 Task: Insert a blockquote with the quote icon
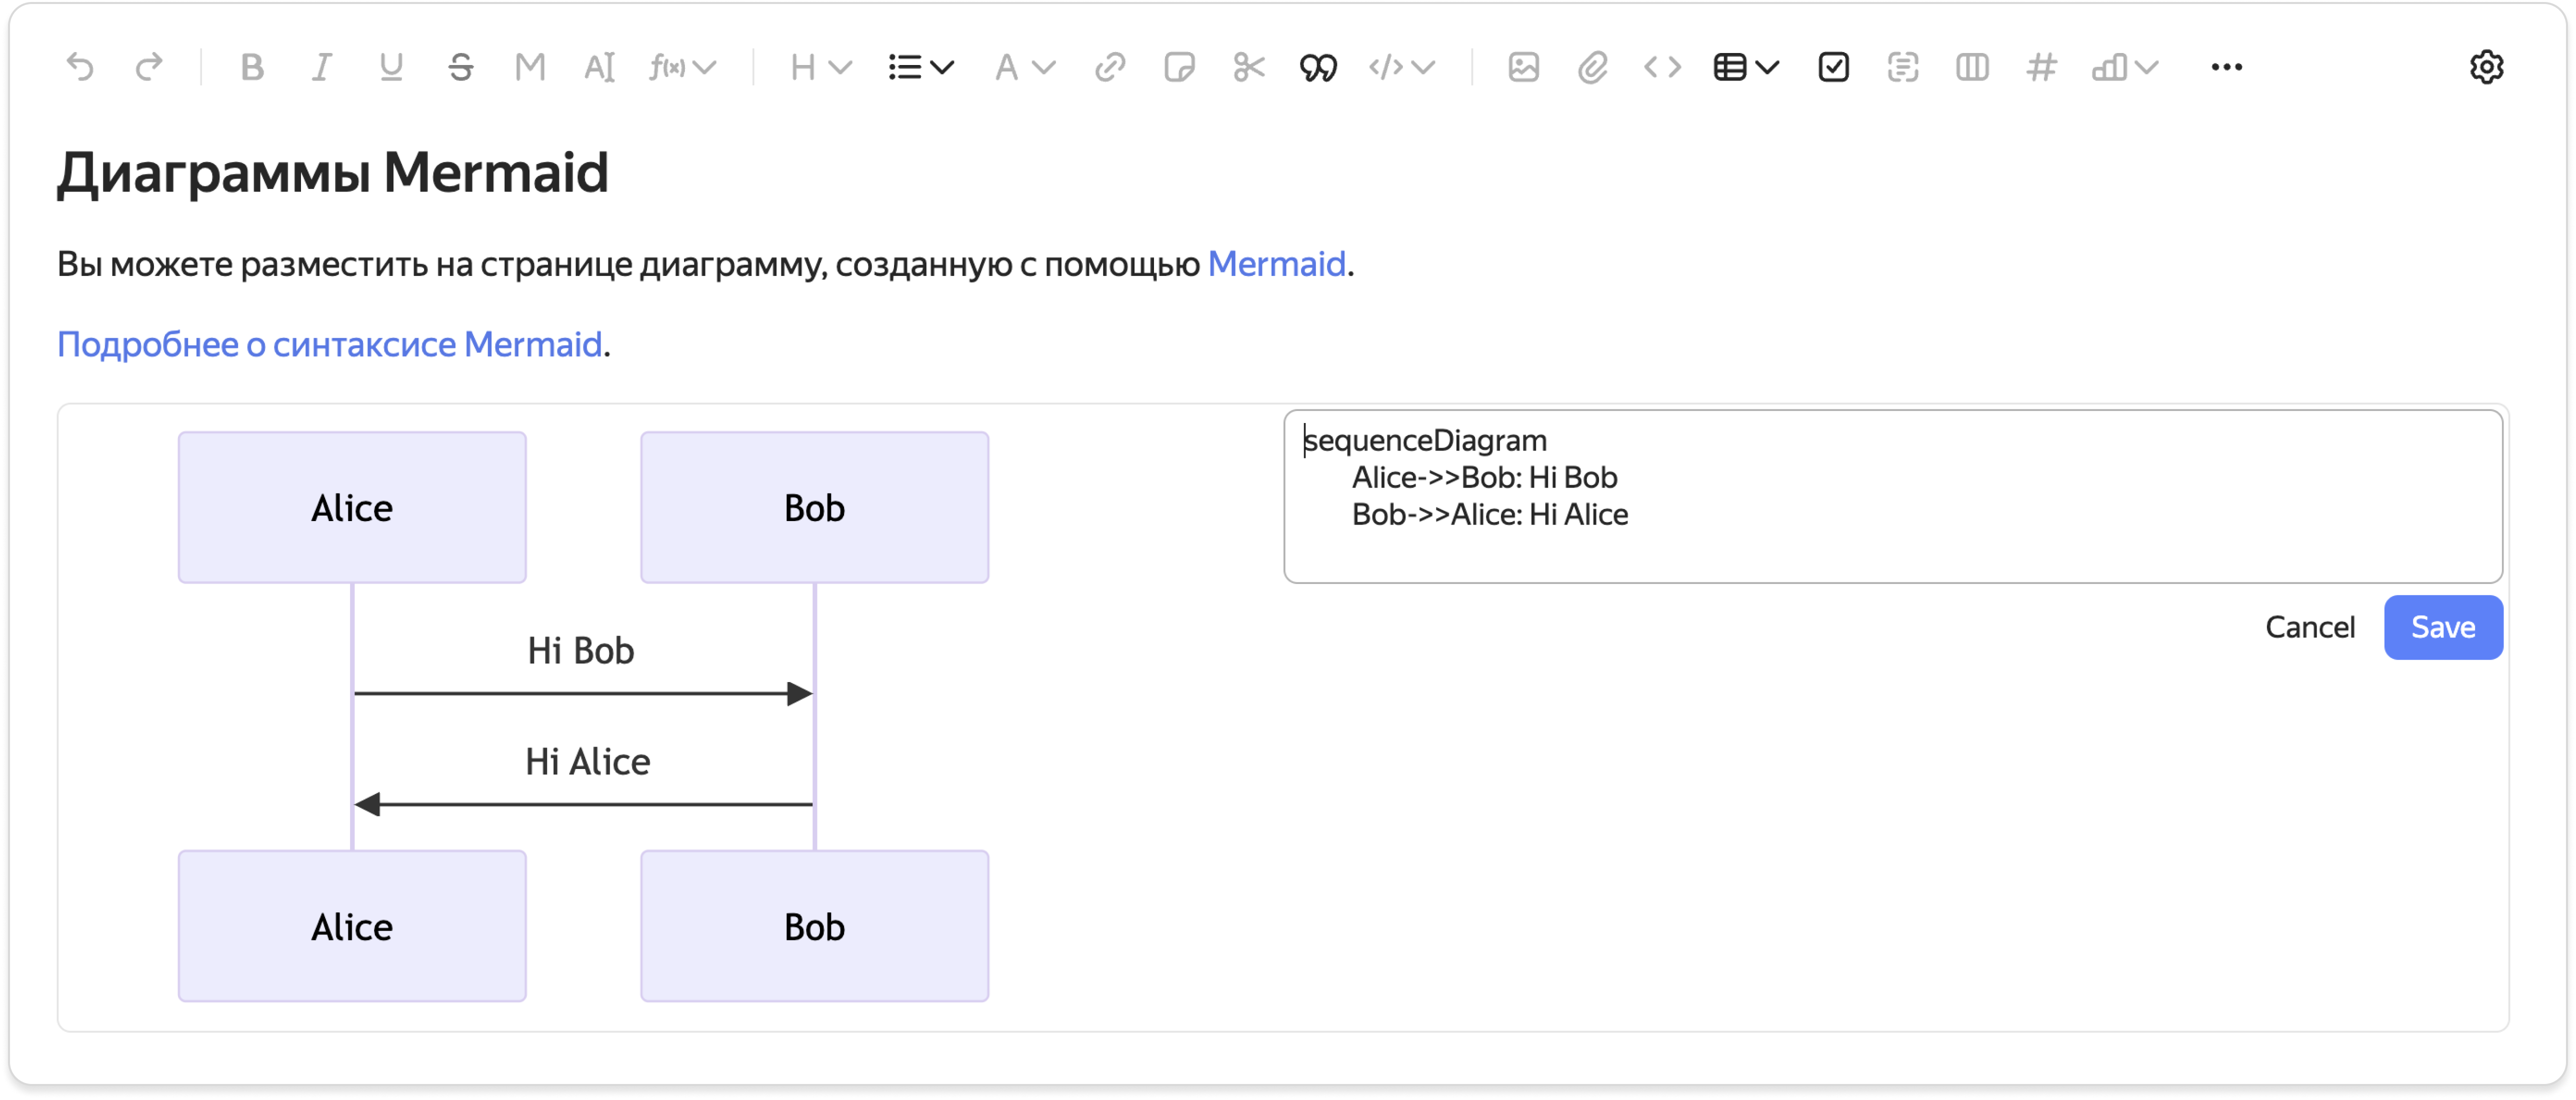[1318, 67]
